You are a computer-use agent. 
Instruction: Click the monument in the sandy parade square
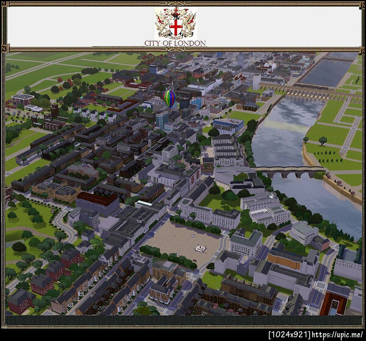201,248
